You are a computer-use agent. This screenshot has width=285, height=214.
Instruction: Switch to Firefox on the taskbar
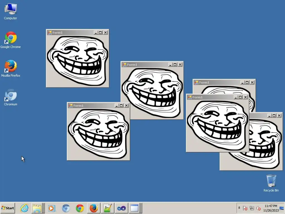tap(94, 208)
